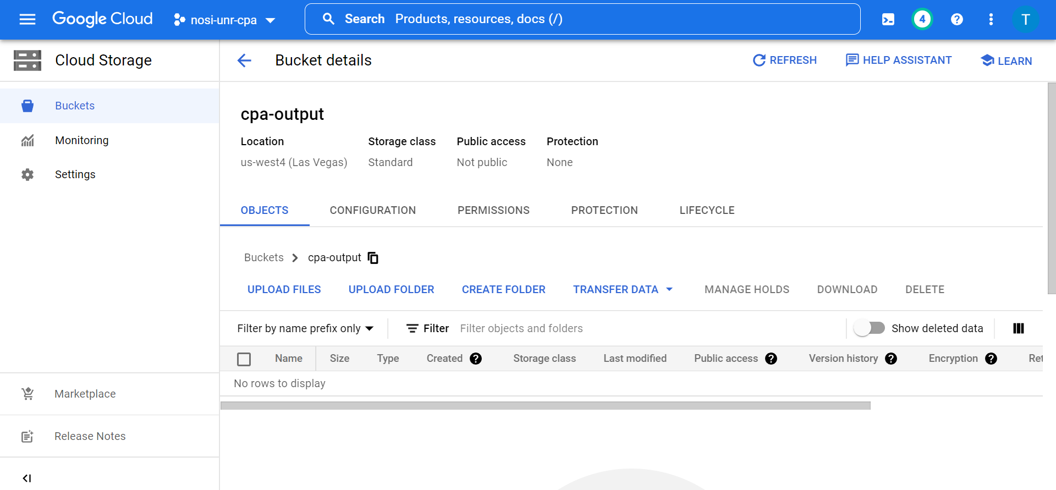
Task: Open the help question mark menu
Action: [x=957, y=19]
